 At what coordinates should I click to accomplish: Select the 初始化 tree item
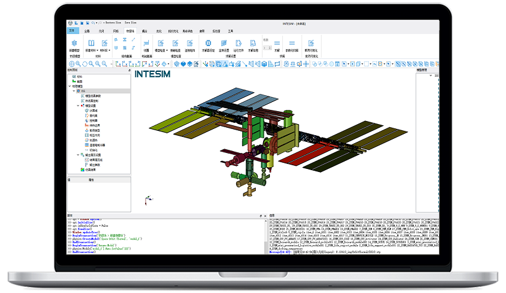(90, 150)
